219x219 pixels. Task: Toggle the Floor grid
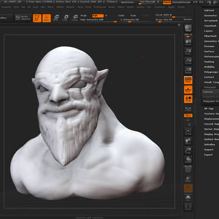(188, 89)
